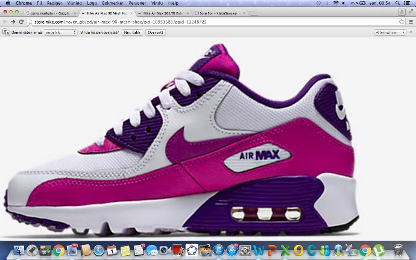
Task: Launch Launchpad rocket icon in the dock
Action: coord(33,250)
